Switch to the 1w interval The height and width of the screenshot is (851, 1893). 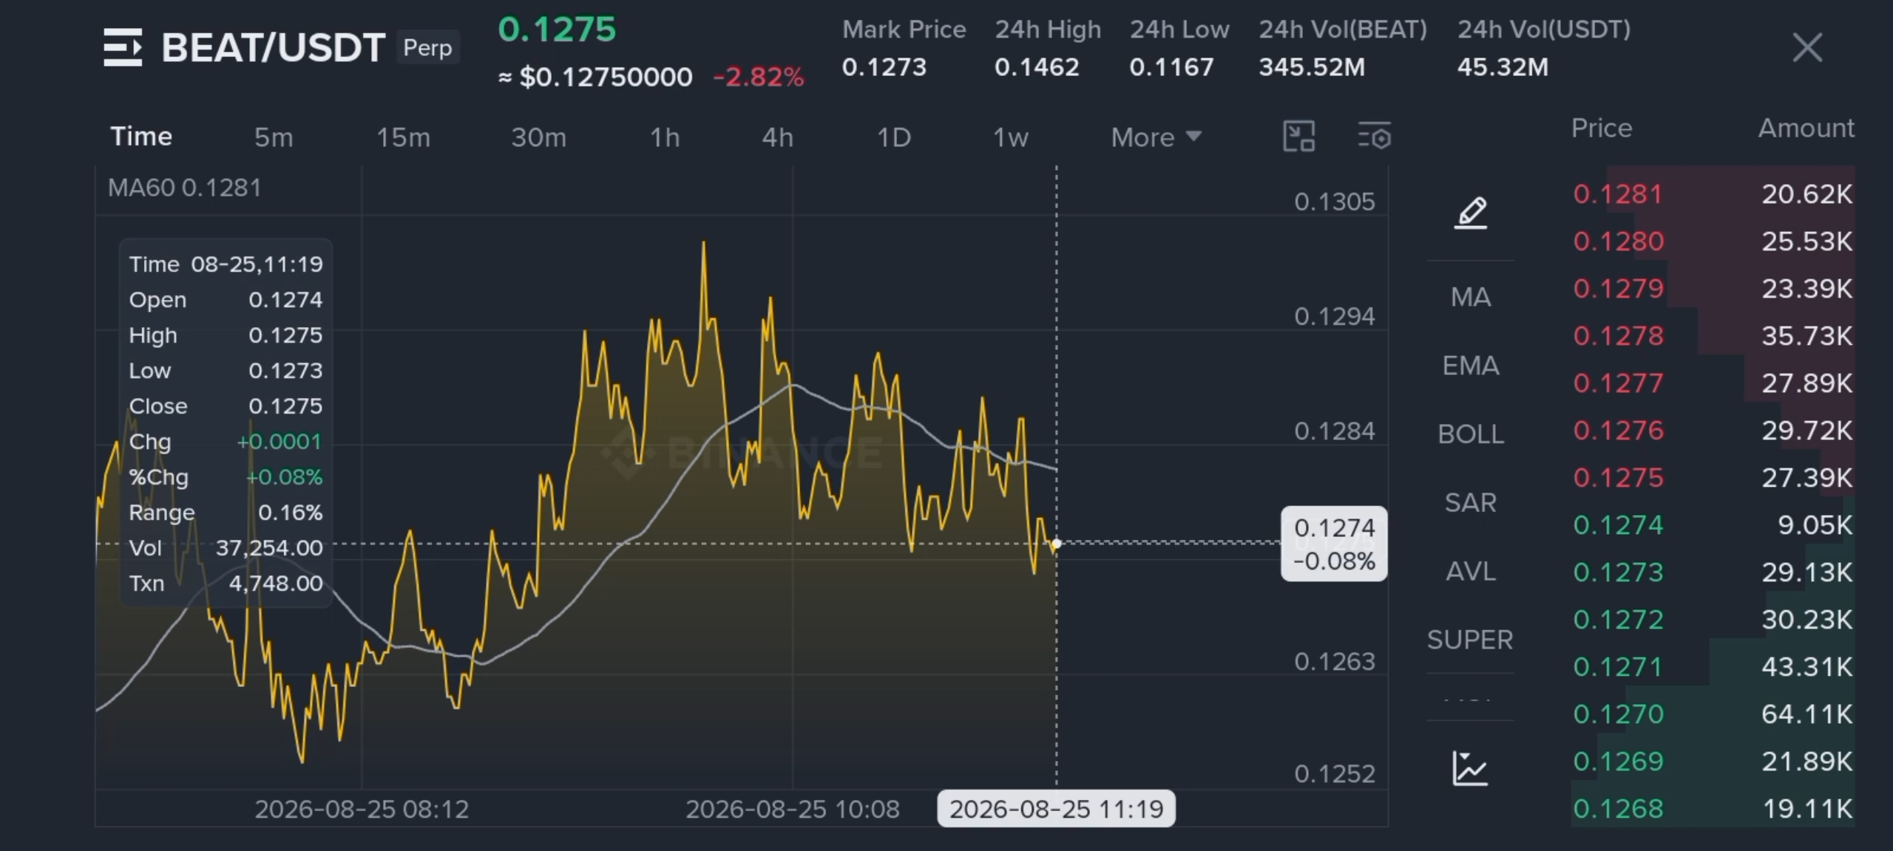(x=1010, y=137)
